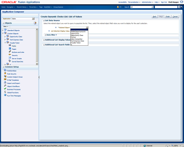This screenshot has height=147, width=184.
Task: Click the Back button
Action: click(x=155, y=17)
